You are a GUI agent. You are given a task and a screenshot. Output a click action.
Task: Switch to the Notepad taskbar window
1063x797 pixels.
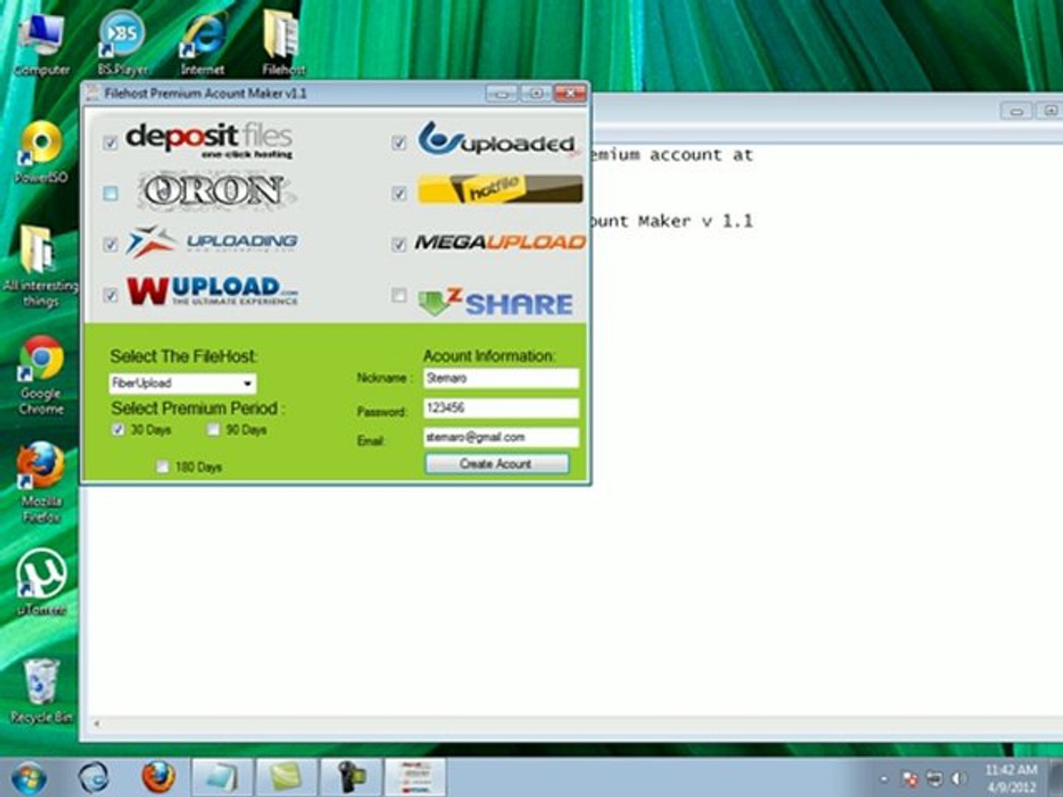click(221, 778)
